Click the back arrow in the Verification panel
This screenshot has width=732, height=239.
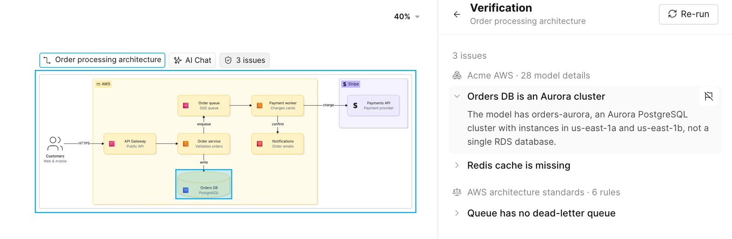point(457,14)
